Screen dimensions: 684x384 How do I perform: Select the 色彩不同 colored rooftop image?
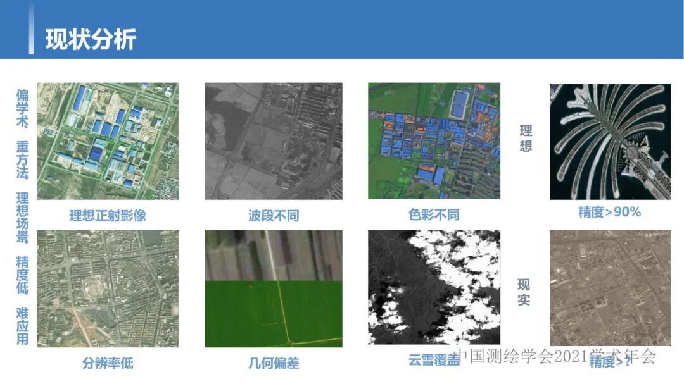pyautogui.click(x=434, y=141)
